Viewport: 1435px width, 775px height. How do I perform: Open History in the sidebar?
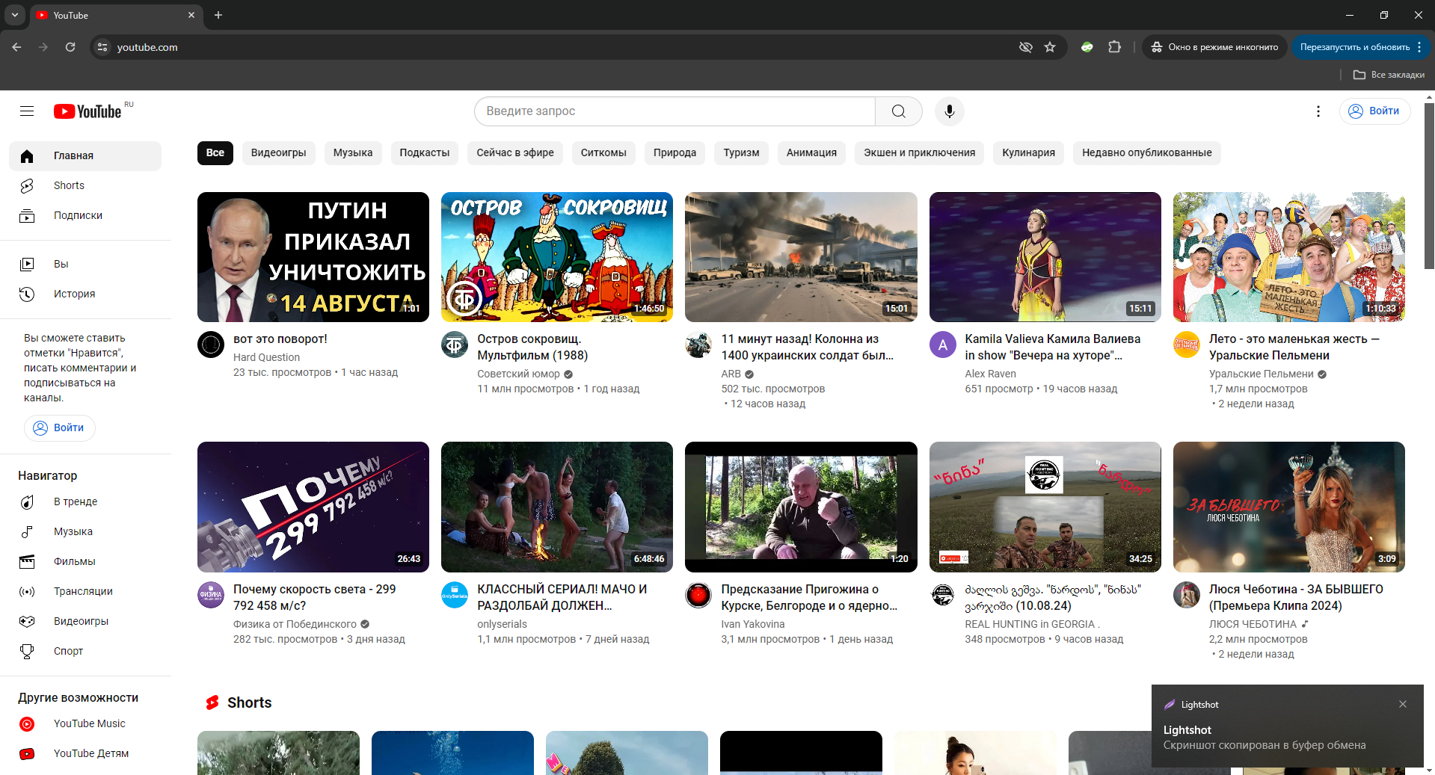click(74, 294)
